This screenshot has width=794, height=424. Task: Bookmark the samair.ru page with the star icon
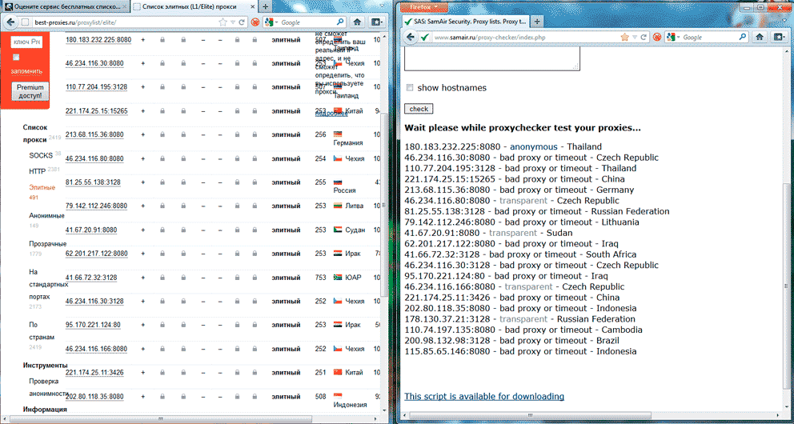[624, 38]
